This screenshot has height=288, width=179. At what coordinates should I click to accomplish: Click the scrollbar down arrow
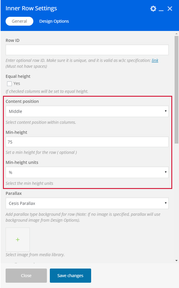coord(176,261)
